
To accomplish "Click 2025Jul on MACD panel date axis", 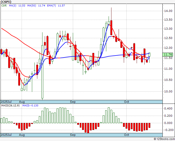I will click(6, 135).
